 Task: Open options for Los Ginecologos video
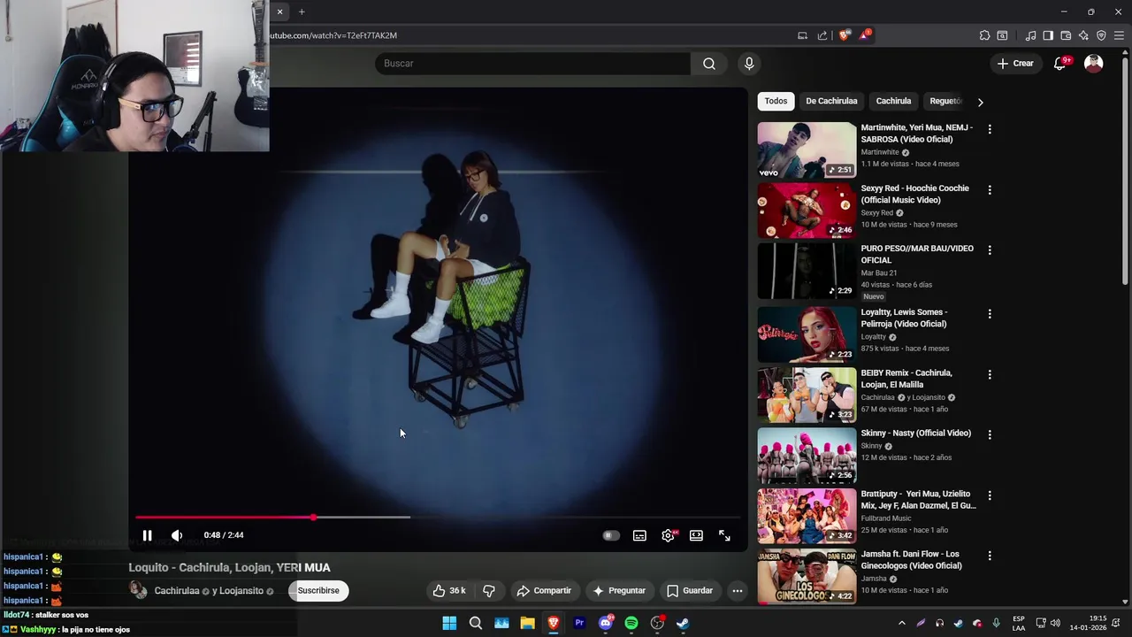click(990, 556)
